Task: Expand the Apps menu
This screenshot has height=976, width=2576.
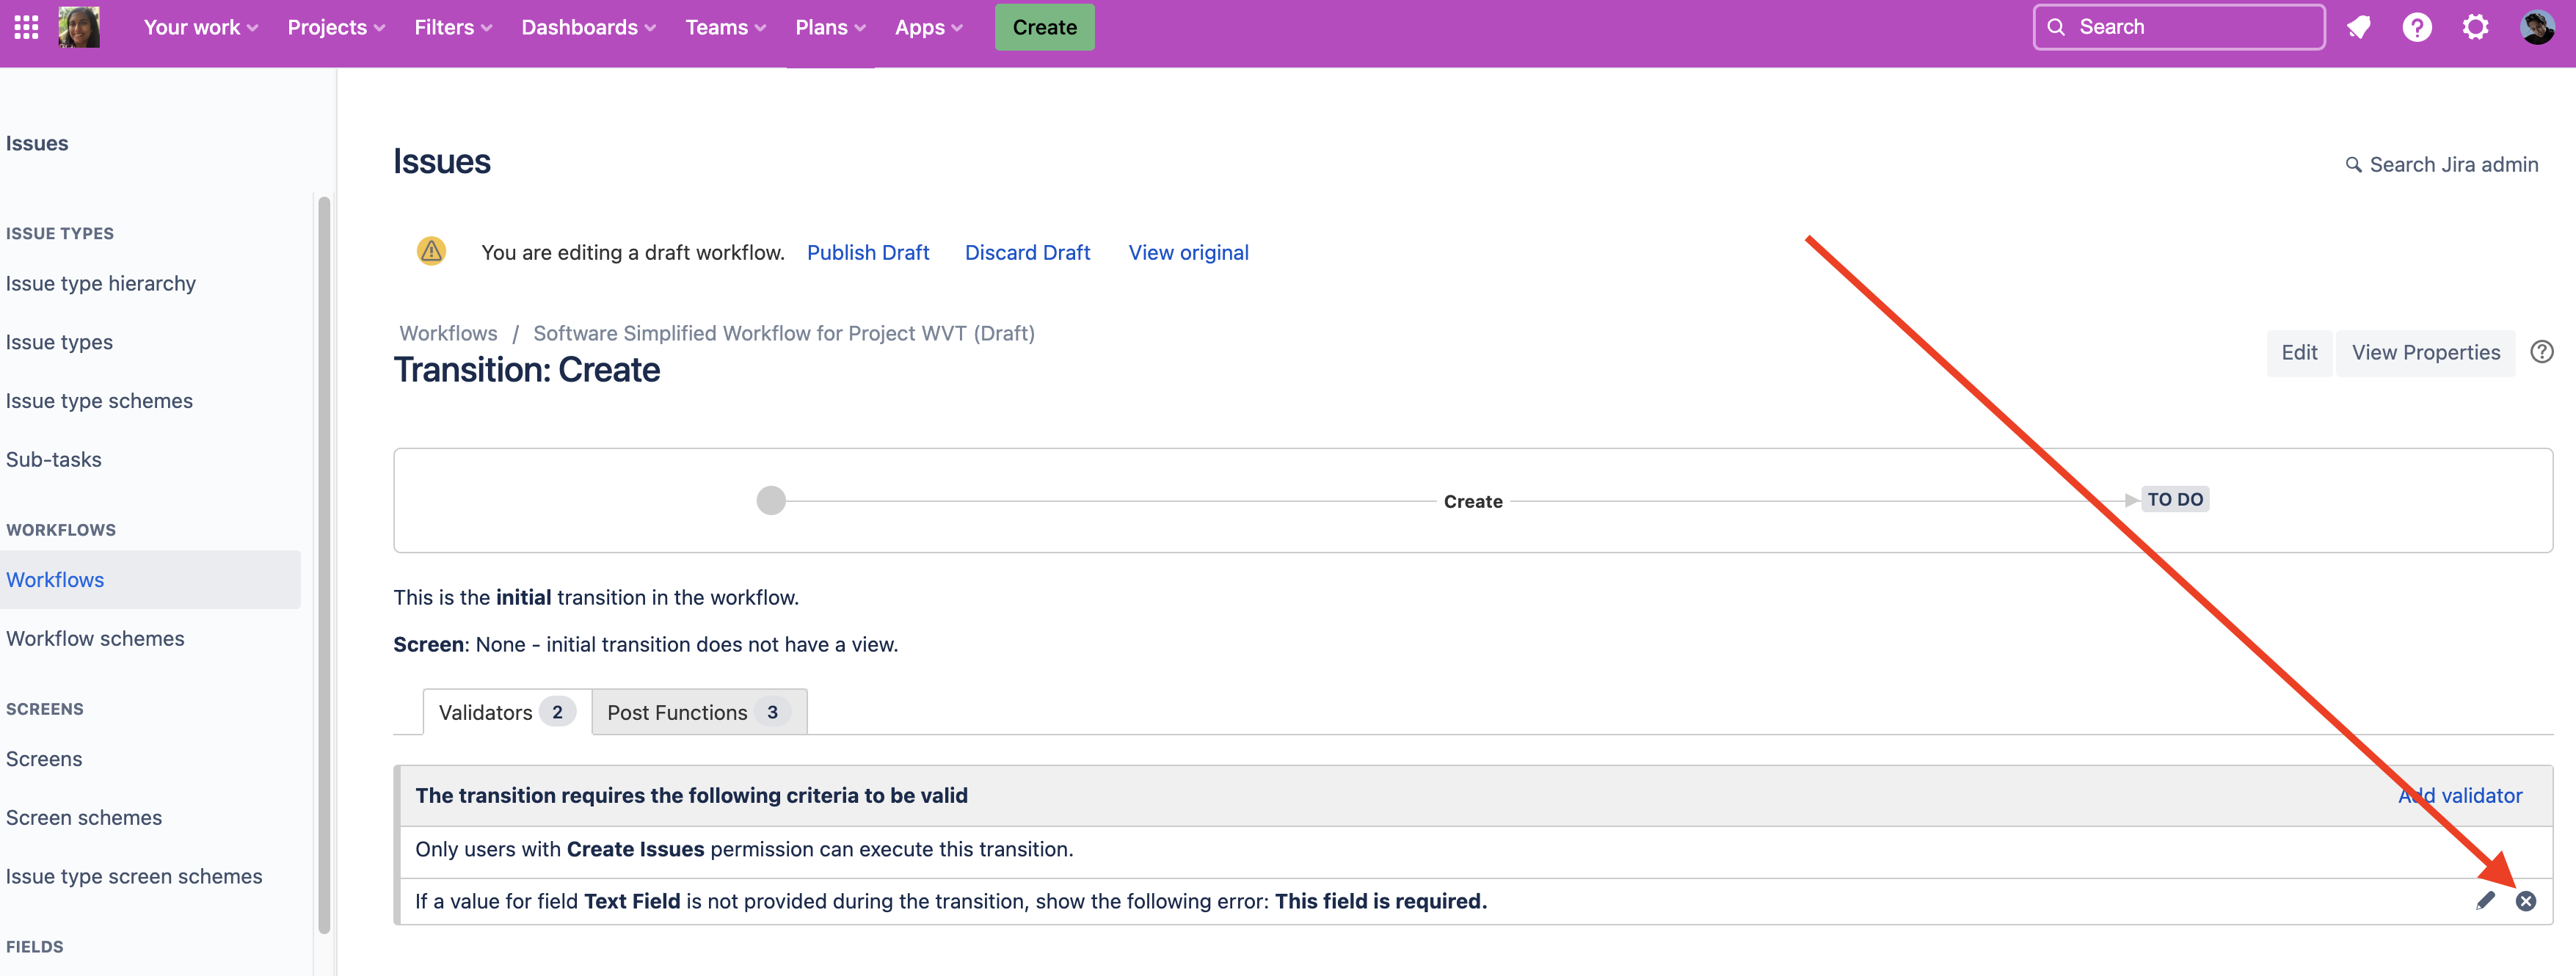Action: (928, 27)
